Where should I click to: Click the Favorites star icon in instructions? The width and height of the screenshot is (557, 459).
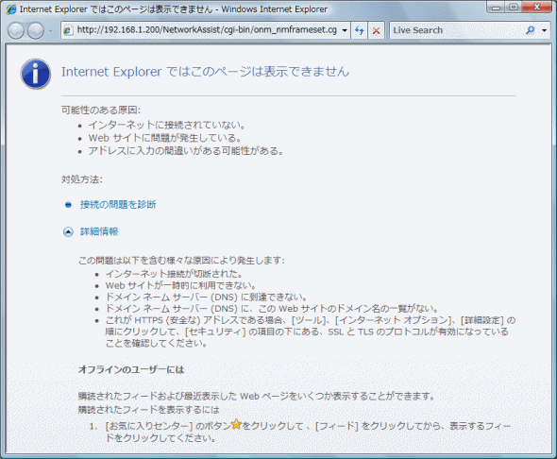[236, 424]
